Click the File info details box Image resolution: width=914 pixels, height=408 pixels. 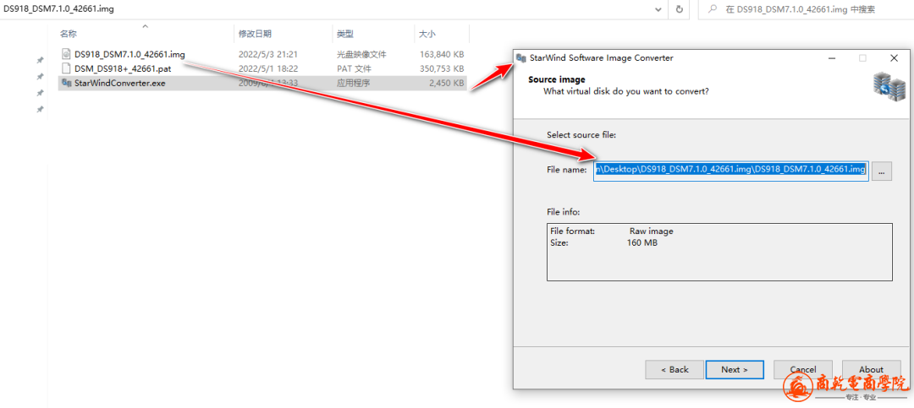coord(719,252)
